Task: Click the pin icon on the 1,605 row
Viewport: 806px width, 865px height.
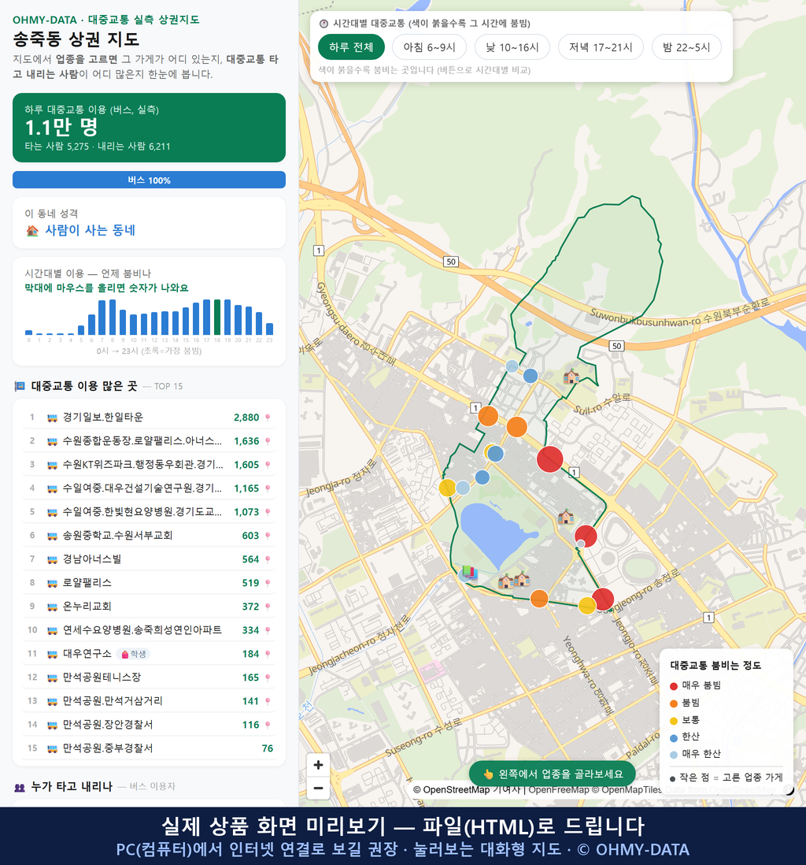Action: (x=268, y=465)
